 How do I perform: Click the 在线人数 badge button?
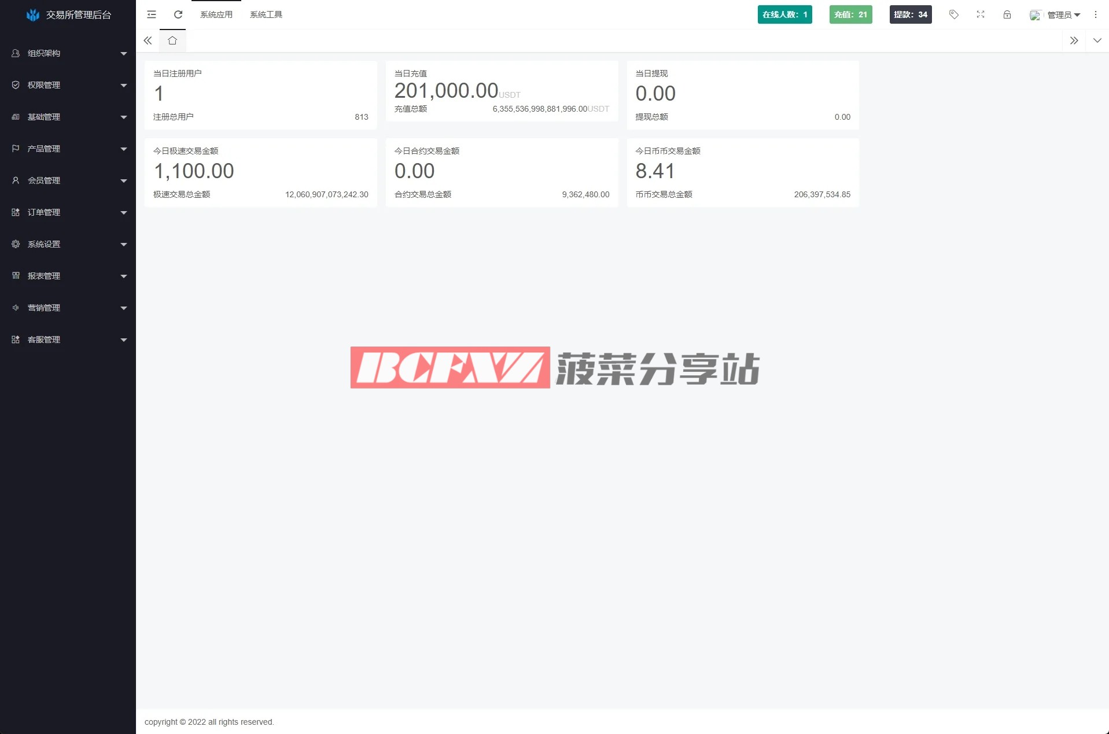point(784,14)
